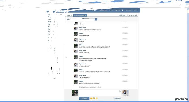Click the blue search button above messages
Viewport: 189px width, 102px height.
click(x=96, y=19)
